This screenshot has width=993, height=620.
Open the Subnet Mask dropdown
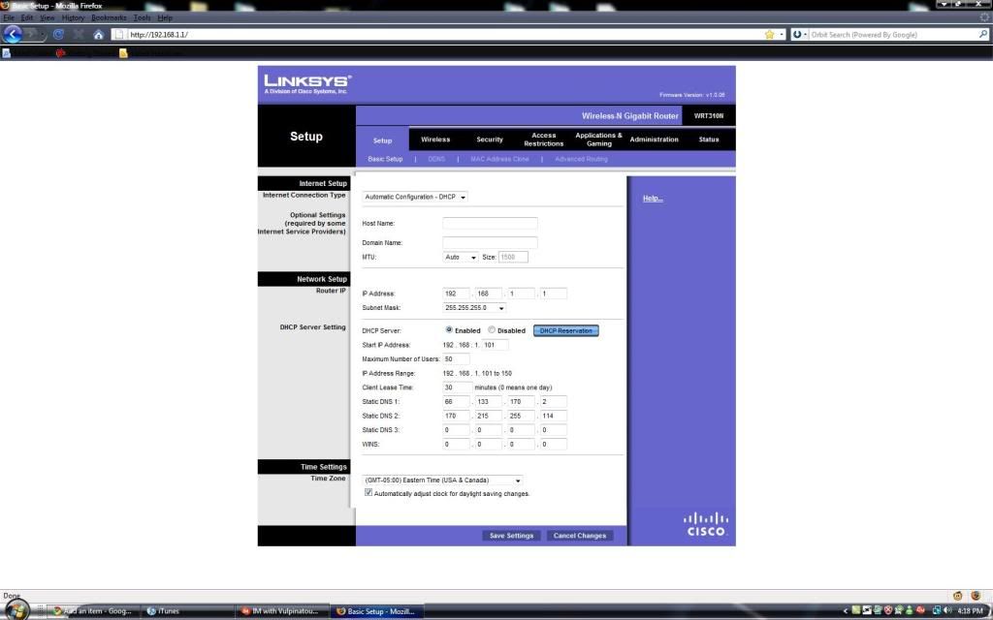[x=474, y=307]
